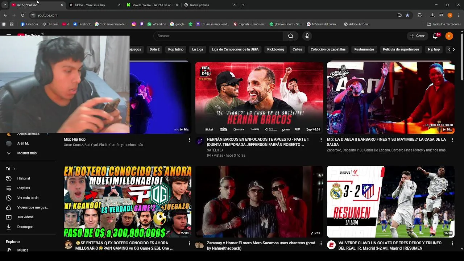464x261 pixels.
Task: Open options for Mix: Hip hop video
Action: [189, 140]
